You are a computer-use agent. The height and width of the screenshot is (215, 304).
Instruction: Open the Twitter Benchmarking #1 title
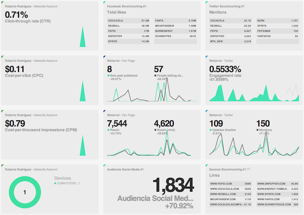pyautogui.click(x=227, y=6)
